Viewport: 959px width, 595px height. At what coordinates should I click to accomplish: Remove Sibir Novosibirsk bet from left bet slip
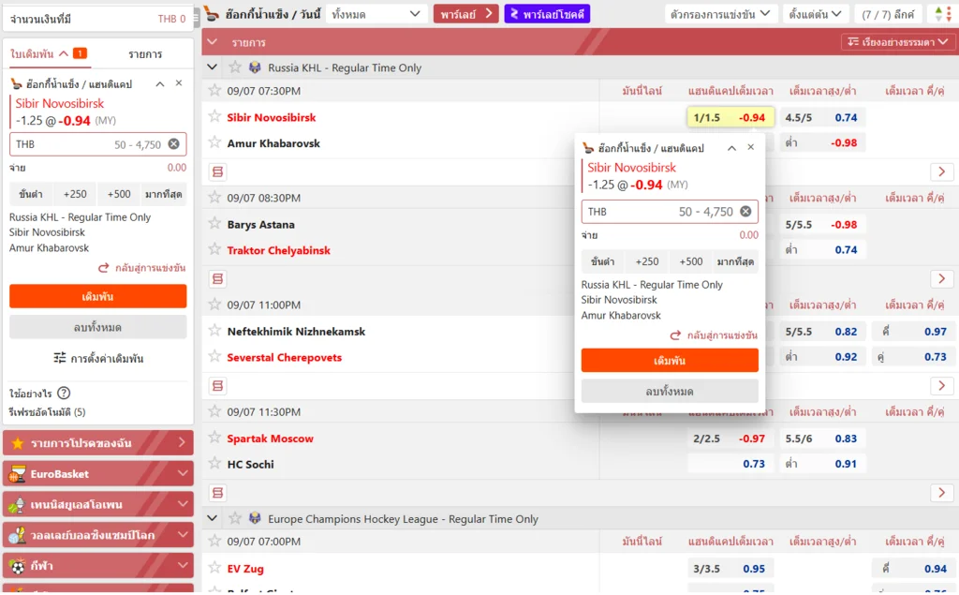tap(178, 83)
